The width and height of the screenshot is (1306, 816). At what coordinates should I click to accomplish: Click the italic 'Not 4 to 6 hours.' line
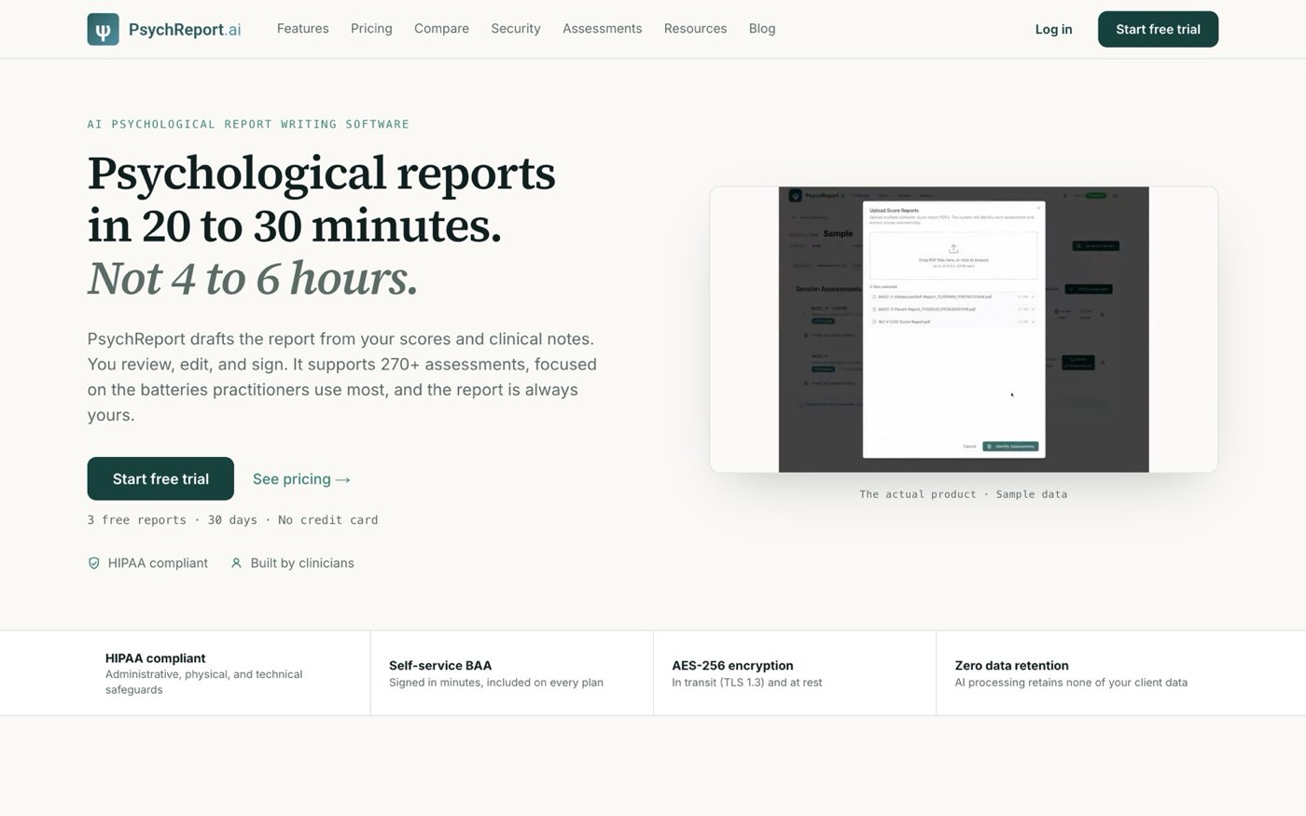tap(253, 278)
